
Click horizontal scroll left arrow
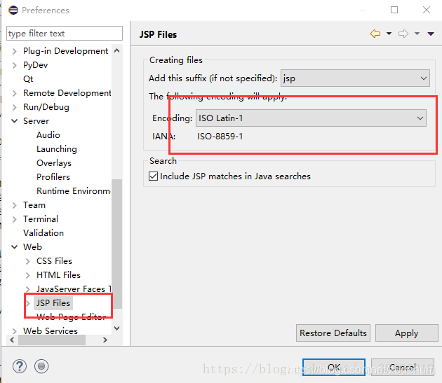(12, 340)
